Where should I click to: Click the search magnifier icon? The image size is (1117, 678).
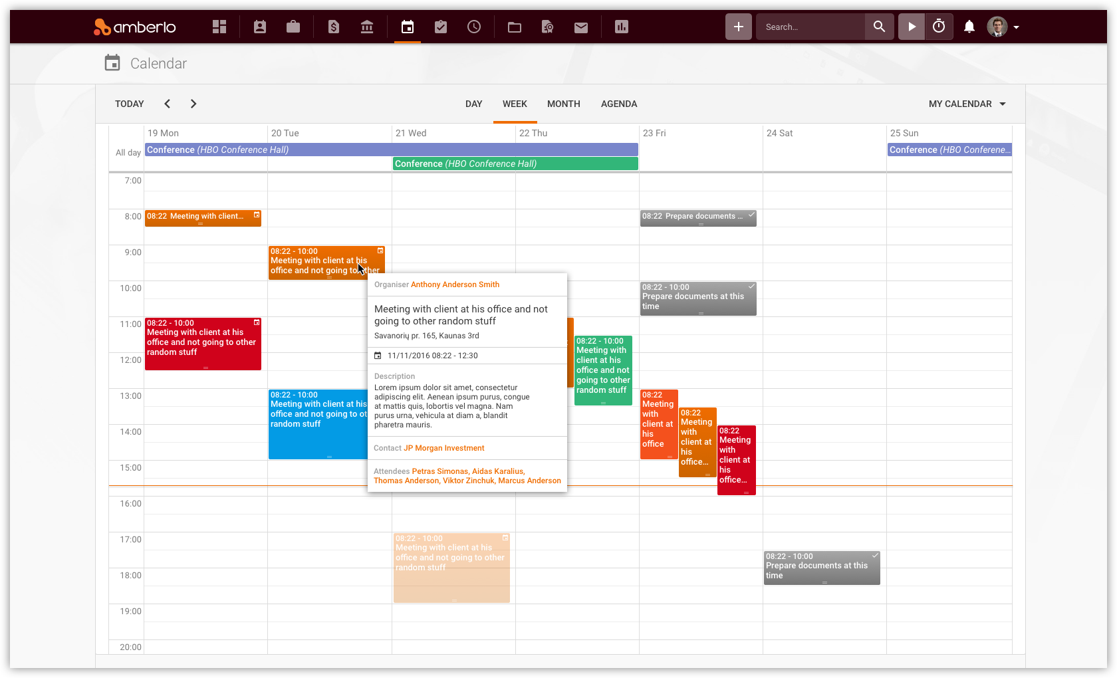tap(879, 27)
